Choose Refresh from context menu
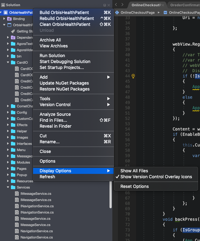 click(x=73, y=177)
